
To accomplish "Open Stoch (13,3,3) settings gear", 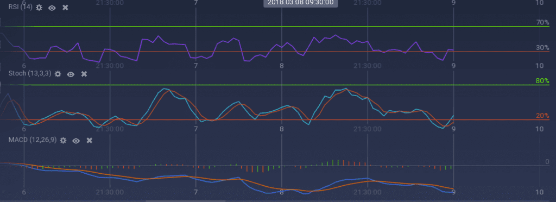I will 58,74.
